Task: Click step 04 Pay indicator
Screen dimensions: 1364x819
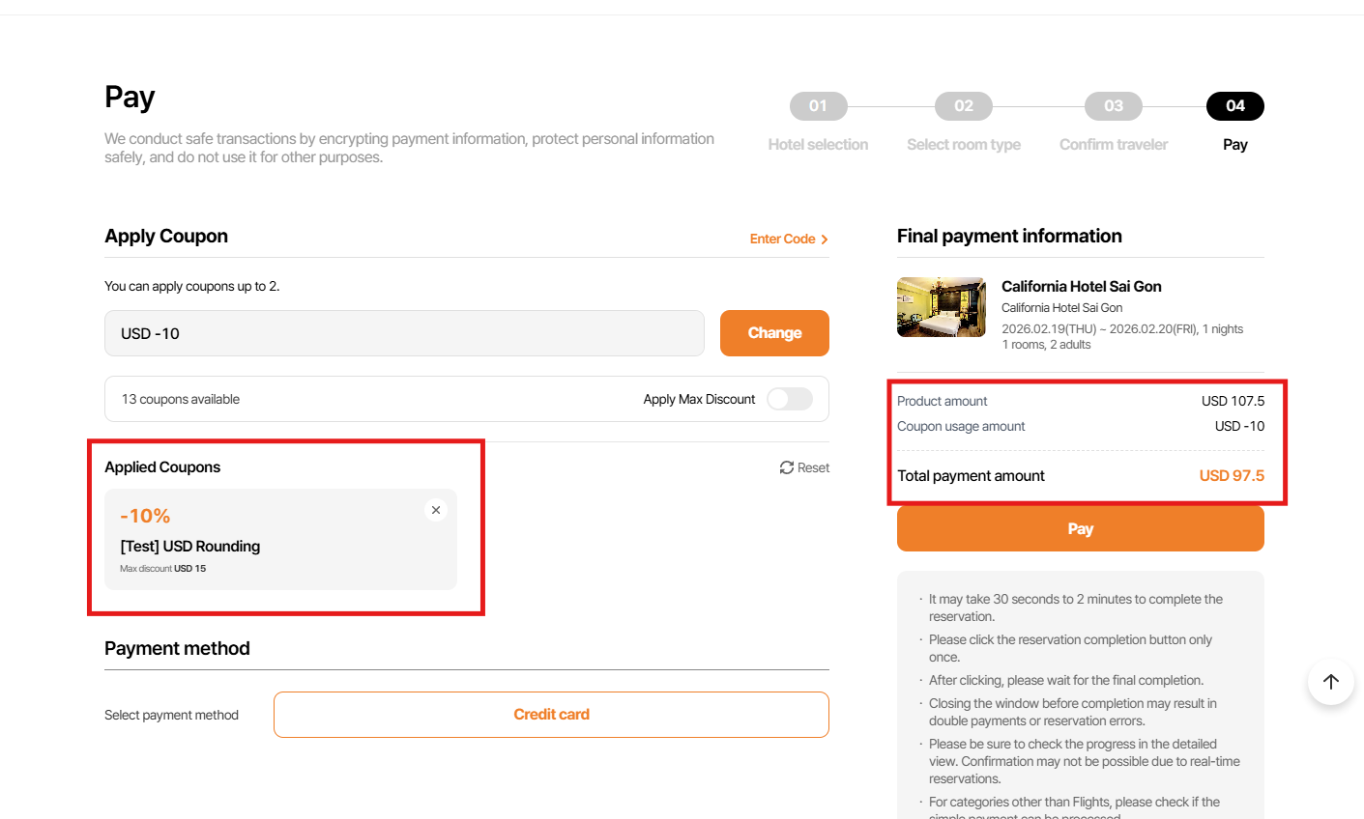Action: 1234,106
